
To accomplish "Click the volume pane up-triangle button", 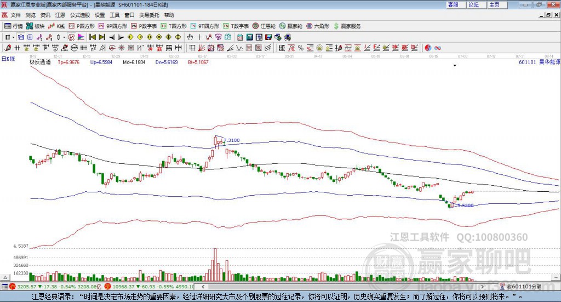I will (5, 277).
